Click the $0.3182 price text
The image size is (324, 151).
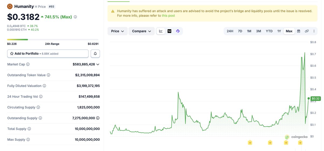tap(23, 17)
